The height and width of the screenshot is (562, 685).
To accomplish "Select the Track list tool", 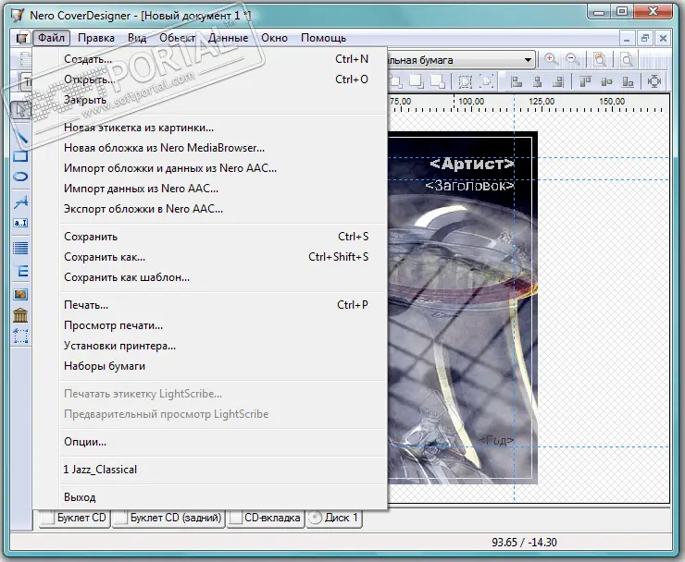I will pyautogui.click(x=20, y=248).
